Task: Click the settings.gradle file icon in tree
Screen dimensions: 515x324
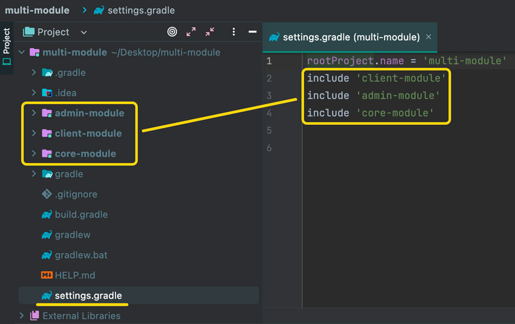Action: point(47,295)
